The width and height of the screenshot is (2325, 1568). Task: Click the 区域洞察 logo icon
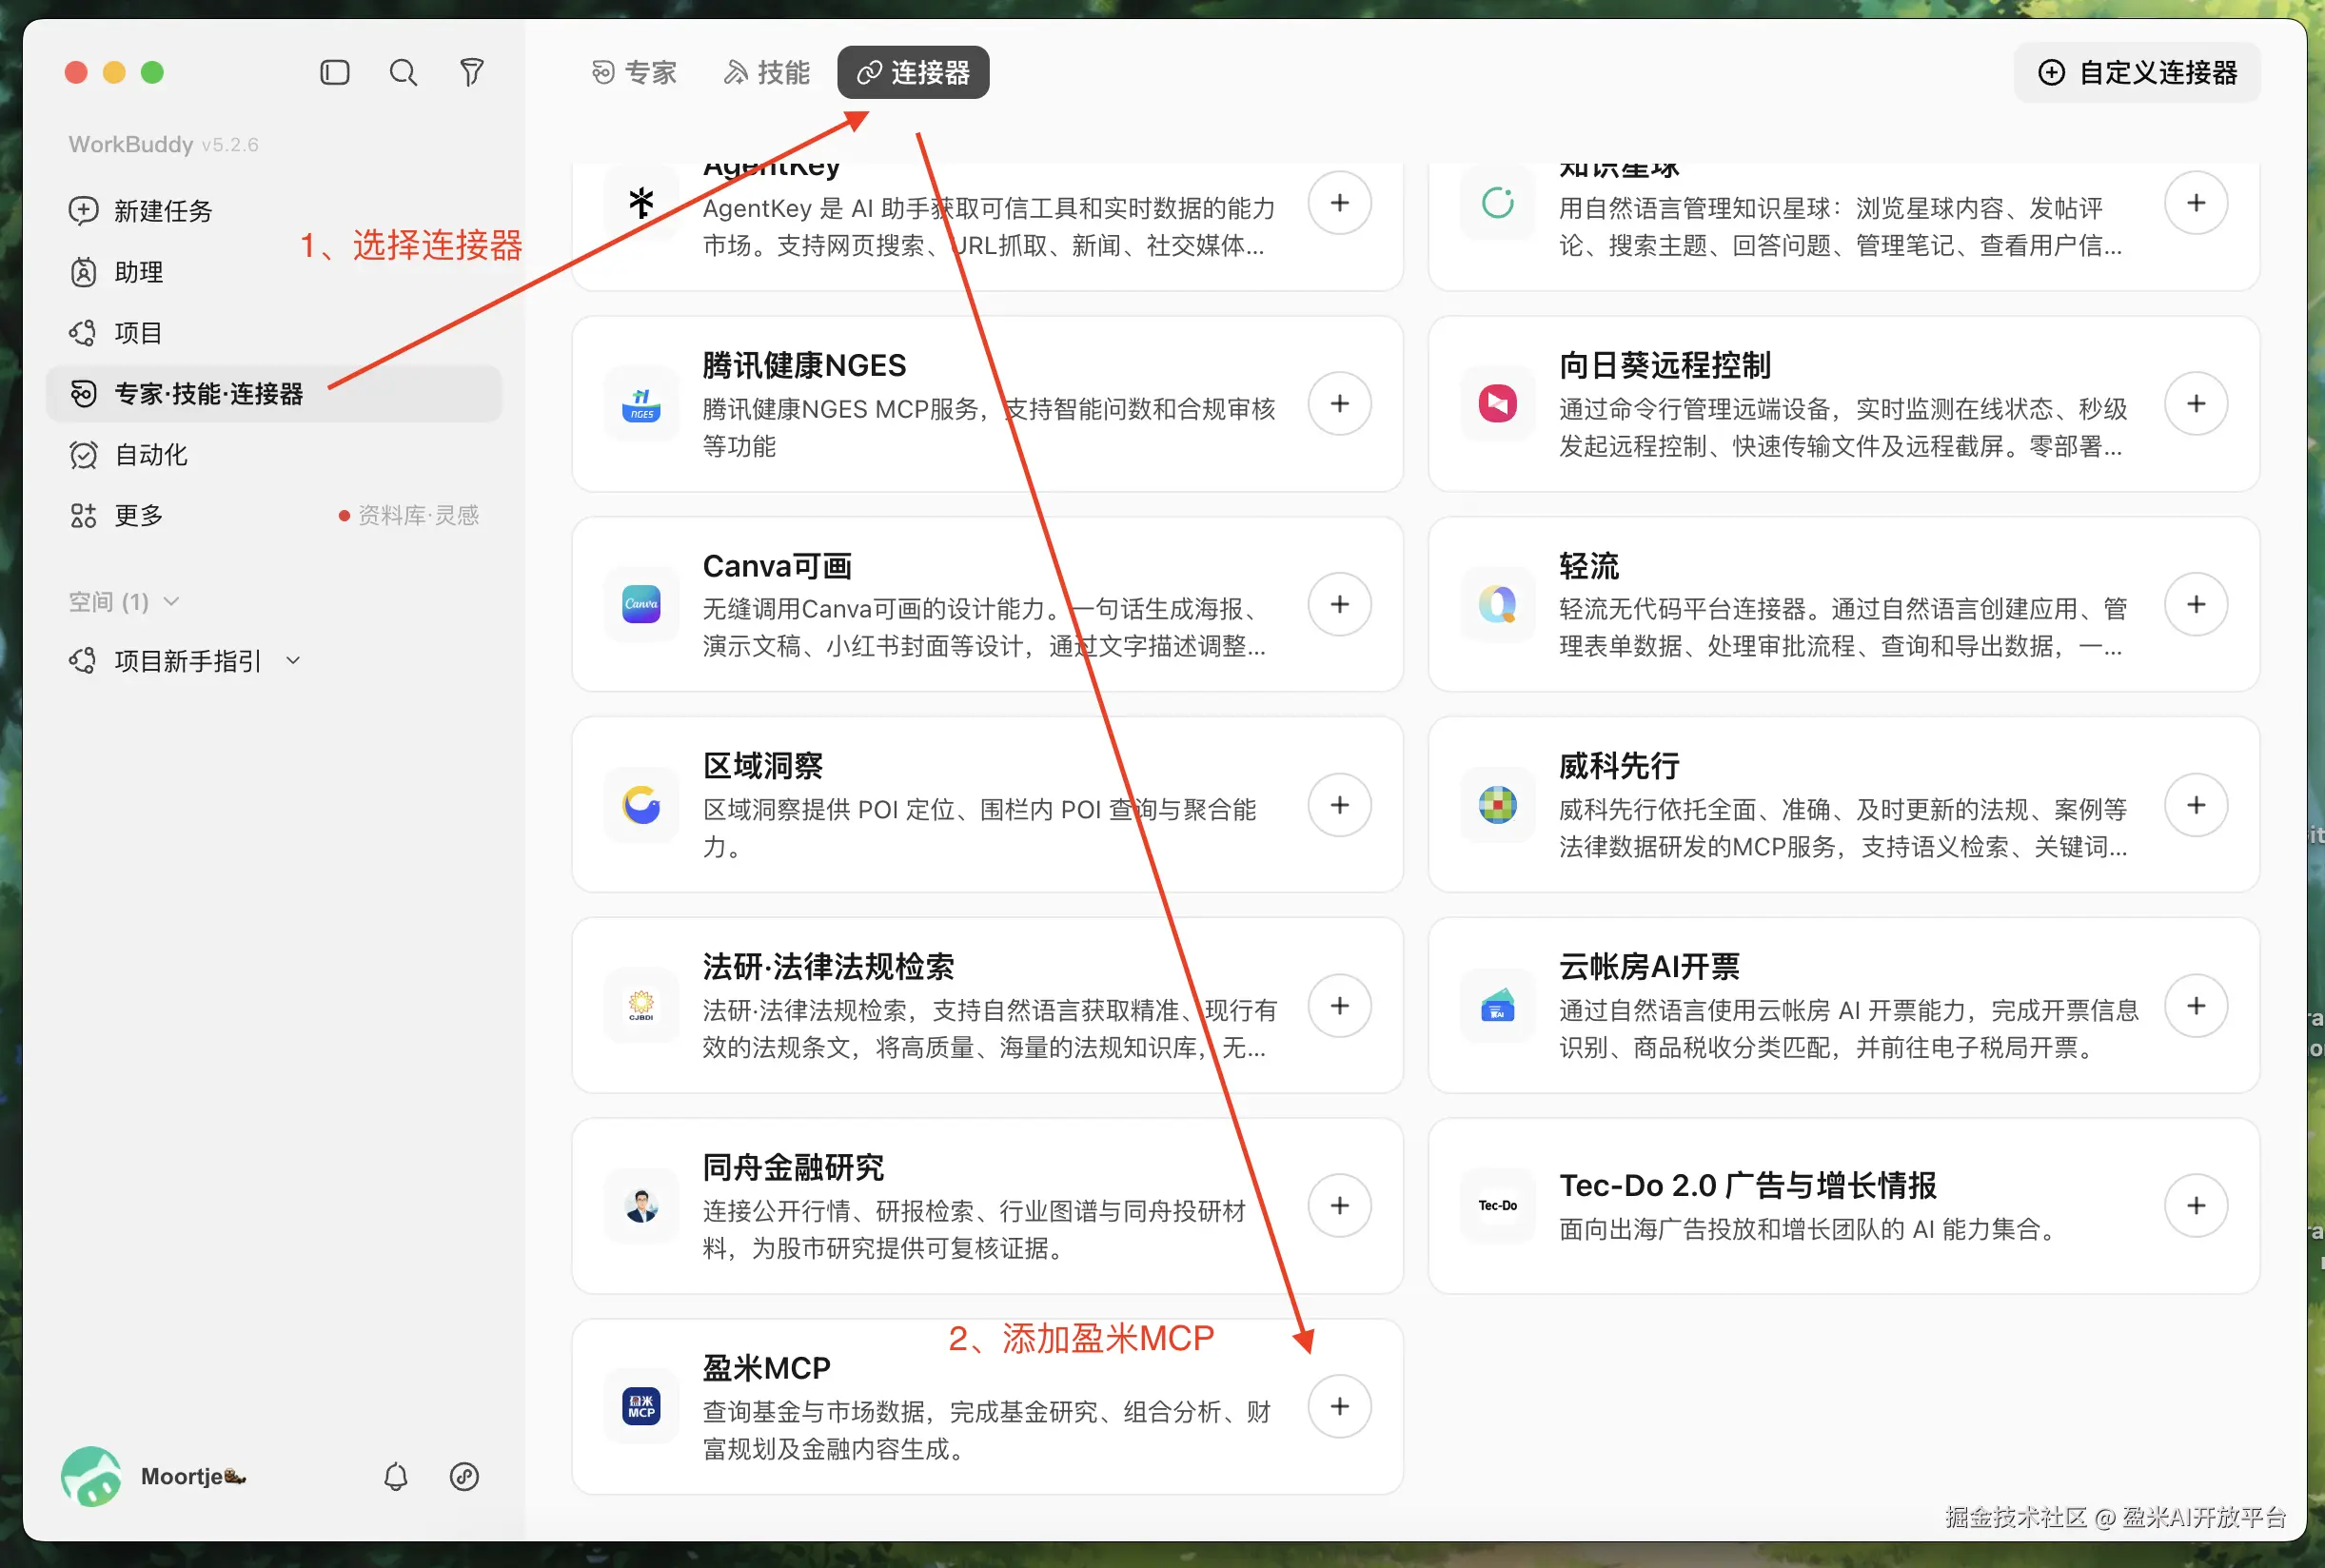[641, 805]
